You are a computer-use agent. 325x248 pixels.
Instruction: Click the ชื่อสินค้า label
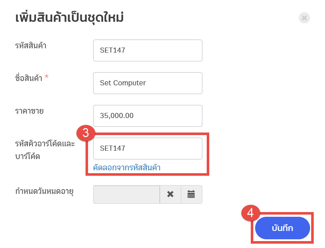point(29,78)
